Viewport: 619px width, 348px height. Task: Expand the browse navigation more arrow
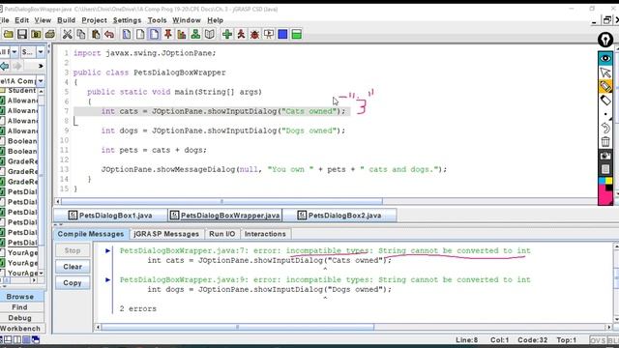pyautogui.click(x=41, y=66)
